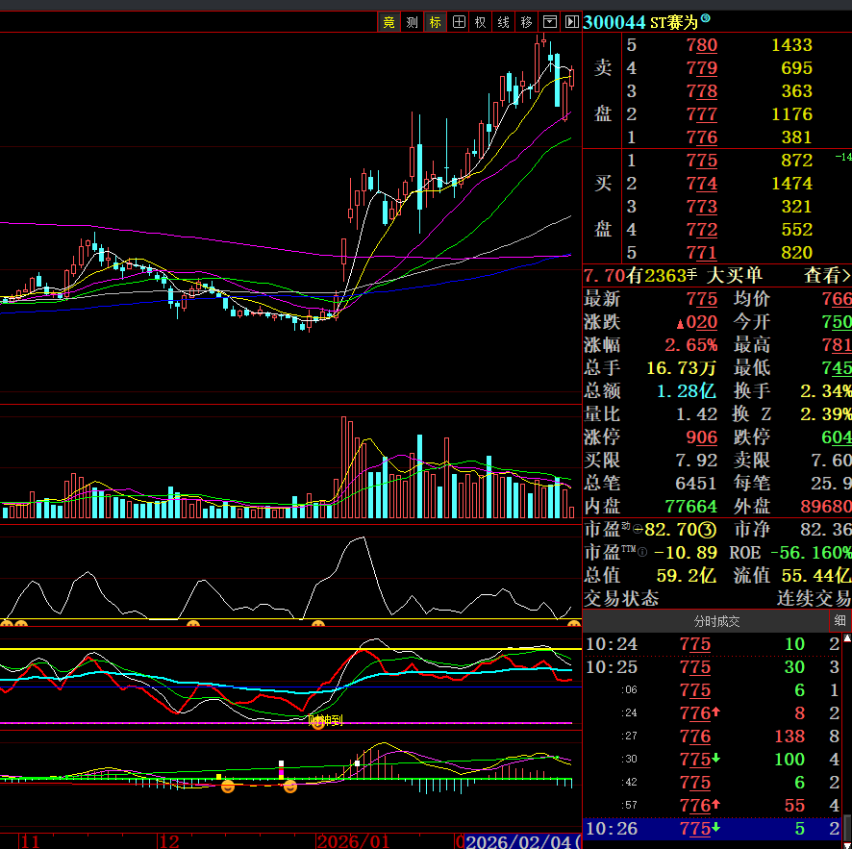Screen dimensions: 852x849
Task: Click the ST赛为 stock name
Action: [x=674, y=22]
